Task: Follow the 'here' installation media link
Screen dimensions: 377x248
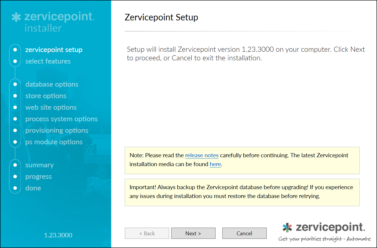Action: 215,164
